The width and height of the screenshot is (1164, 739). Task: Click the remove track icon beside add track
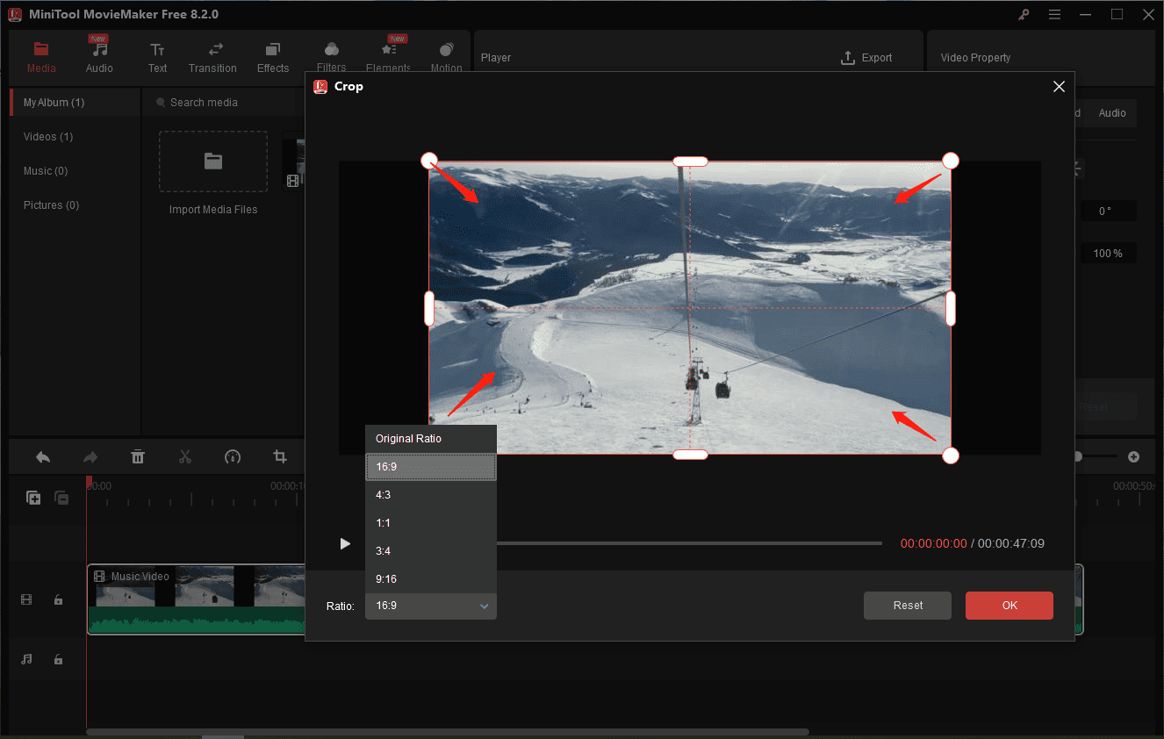61,498
